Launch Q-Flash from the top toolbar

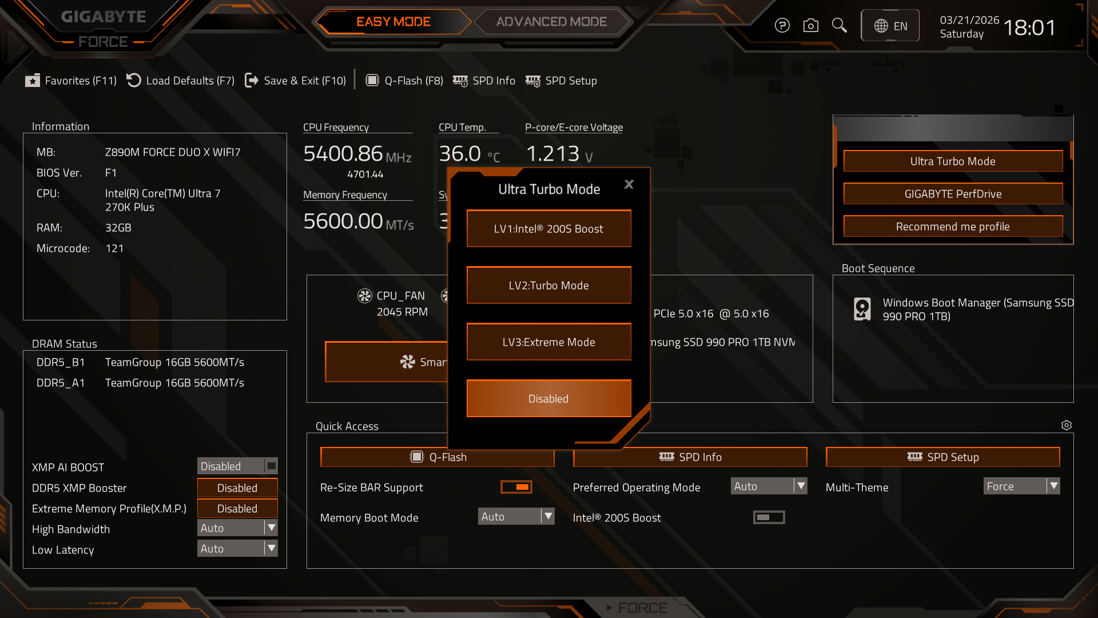click(404, 81)
